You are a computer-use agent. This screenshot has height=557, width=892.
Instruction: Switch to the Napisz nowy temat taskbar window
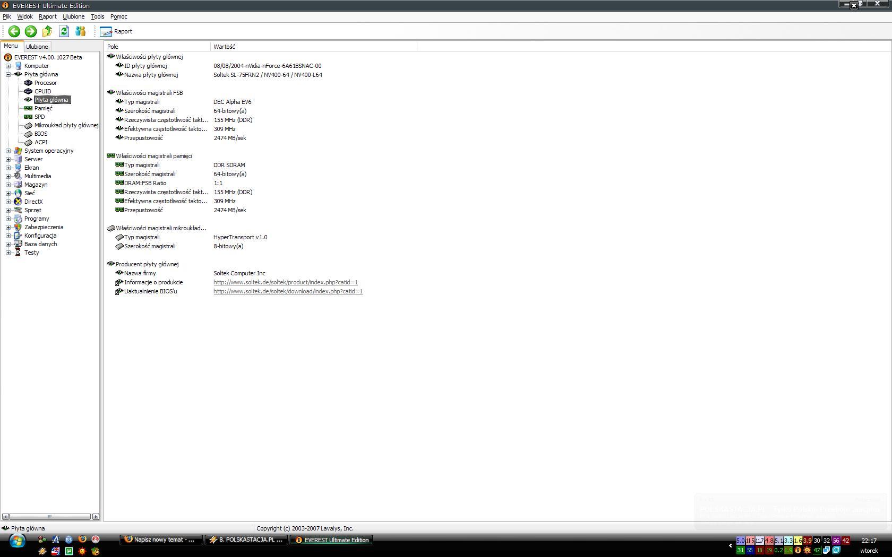click(161, 540)
